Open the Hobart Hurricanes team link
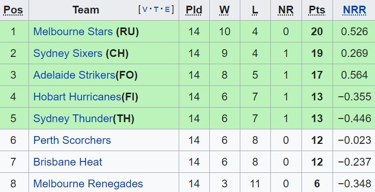The image size is (375, 192). coord(77,97)
